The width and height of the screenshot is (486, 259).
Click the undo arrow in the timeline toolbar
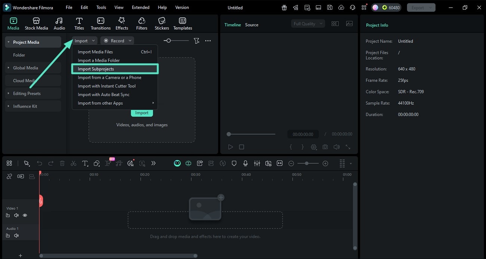point(39,163)
